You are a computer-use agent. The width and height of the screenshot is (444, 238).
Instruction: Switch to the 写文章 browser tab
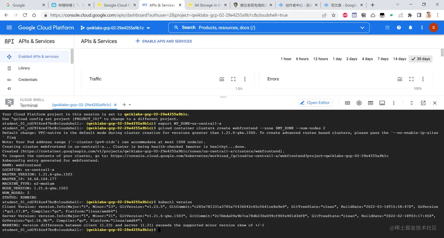coord(343,5)
